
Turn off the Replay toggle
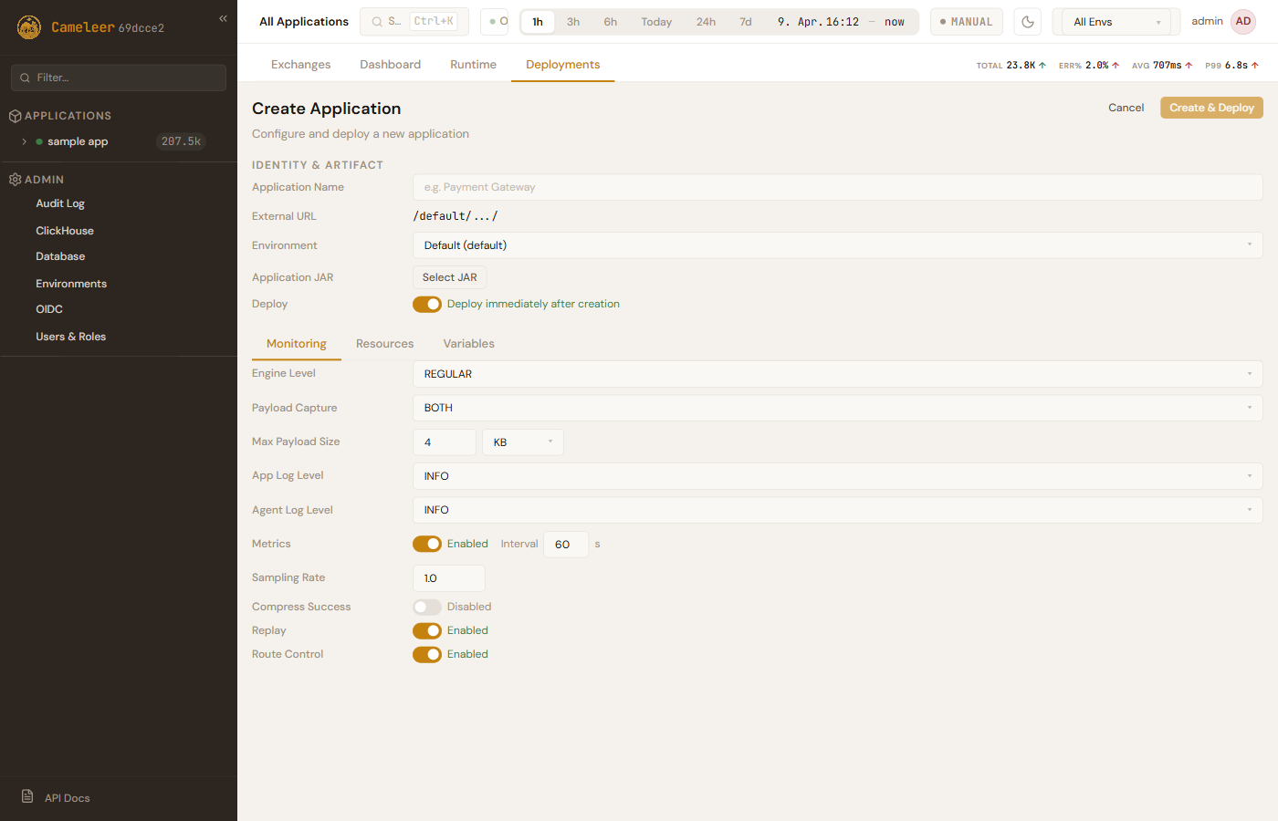(426, 630)
